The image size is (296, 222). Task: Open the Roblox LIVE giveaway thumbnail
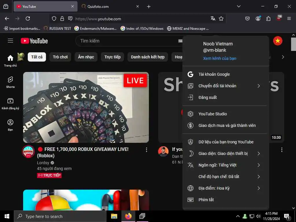[86, 107]
